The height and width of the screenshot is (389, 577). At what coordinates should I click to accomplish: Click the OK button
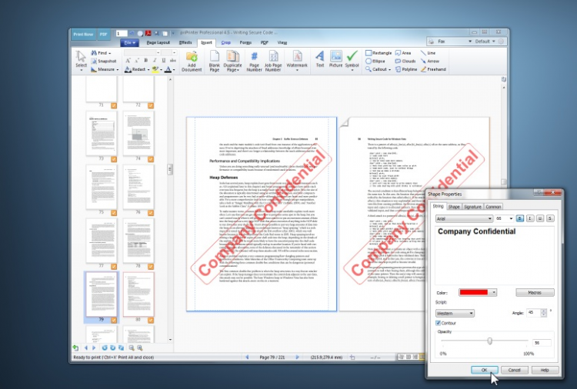484,370
